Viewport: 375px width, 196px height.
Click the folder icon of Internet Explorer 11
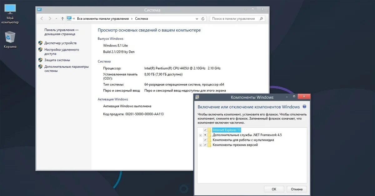(x=209, y=130)
